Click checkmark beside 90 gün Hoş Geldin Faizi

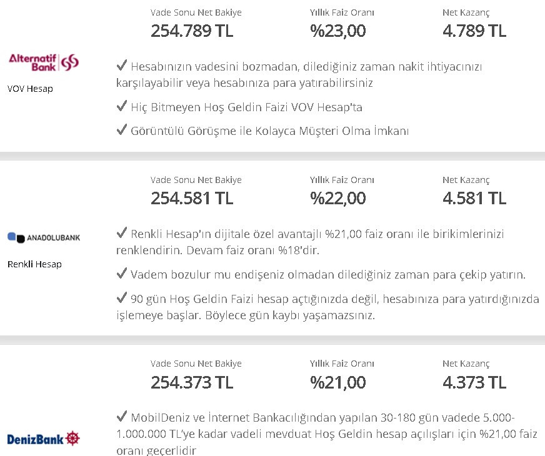tap(122, 299)
